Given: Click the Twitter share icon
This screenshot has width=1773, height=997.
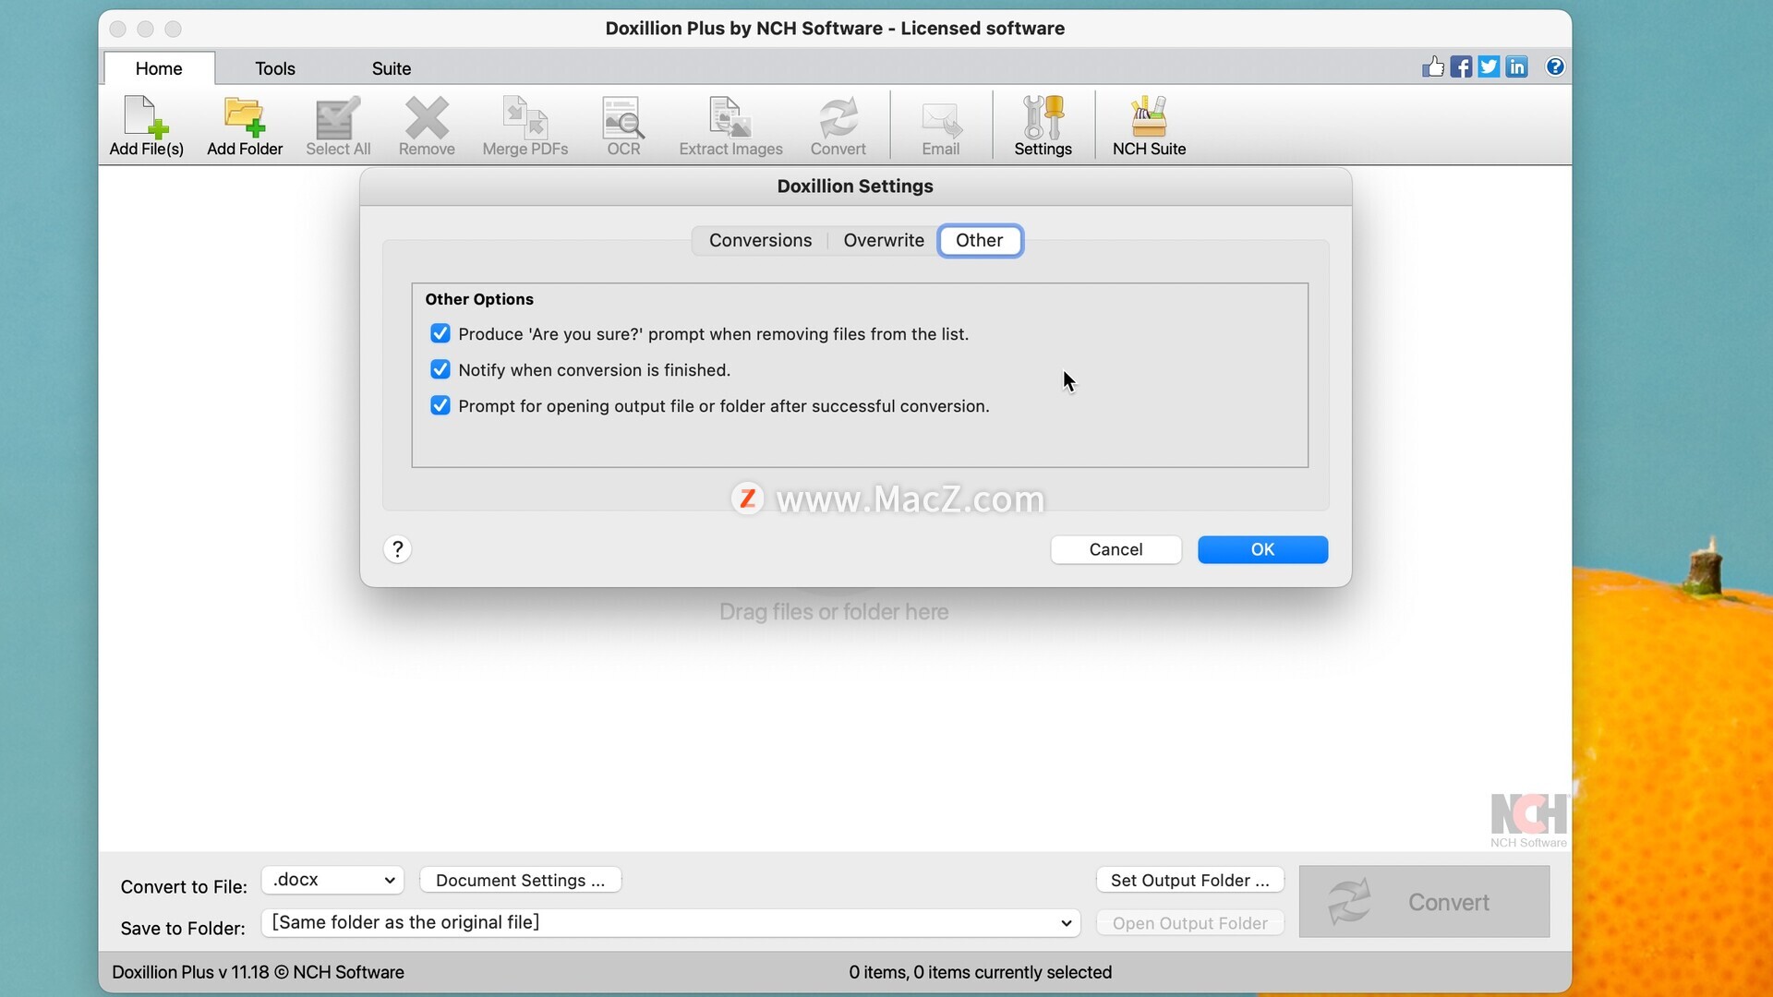Looking at the screenshot, I should tap(1489, 66).
